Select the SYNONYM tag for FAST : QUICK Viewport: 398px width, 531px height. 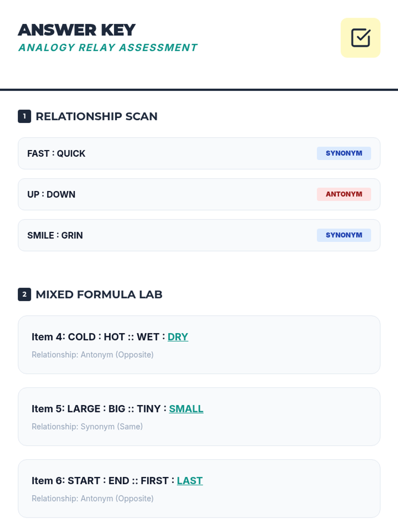coord(344,153)
